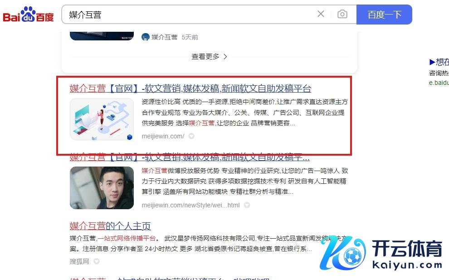Screen dimensions: 449x280
Task: Click the Baidu logo
Action: click(x=28, y=15)
